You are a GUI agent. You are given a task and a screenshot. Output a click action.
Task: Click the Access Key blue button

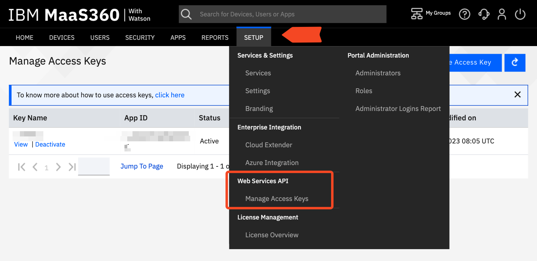(x=475, y=63)
